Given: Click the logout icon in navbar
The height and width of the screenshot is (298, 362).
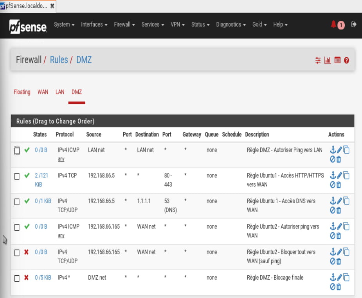Looking at the screenshot, I should (354, 24).
